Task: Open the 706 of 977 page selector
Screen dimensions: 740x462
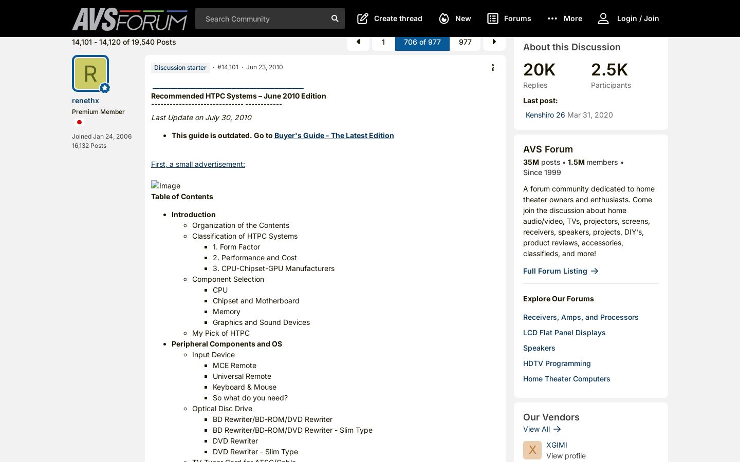Action: click(422, 42)
